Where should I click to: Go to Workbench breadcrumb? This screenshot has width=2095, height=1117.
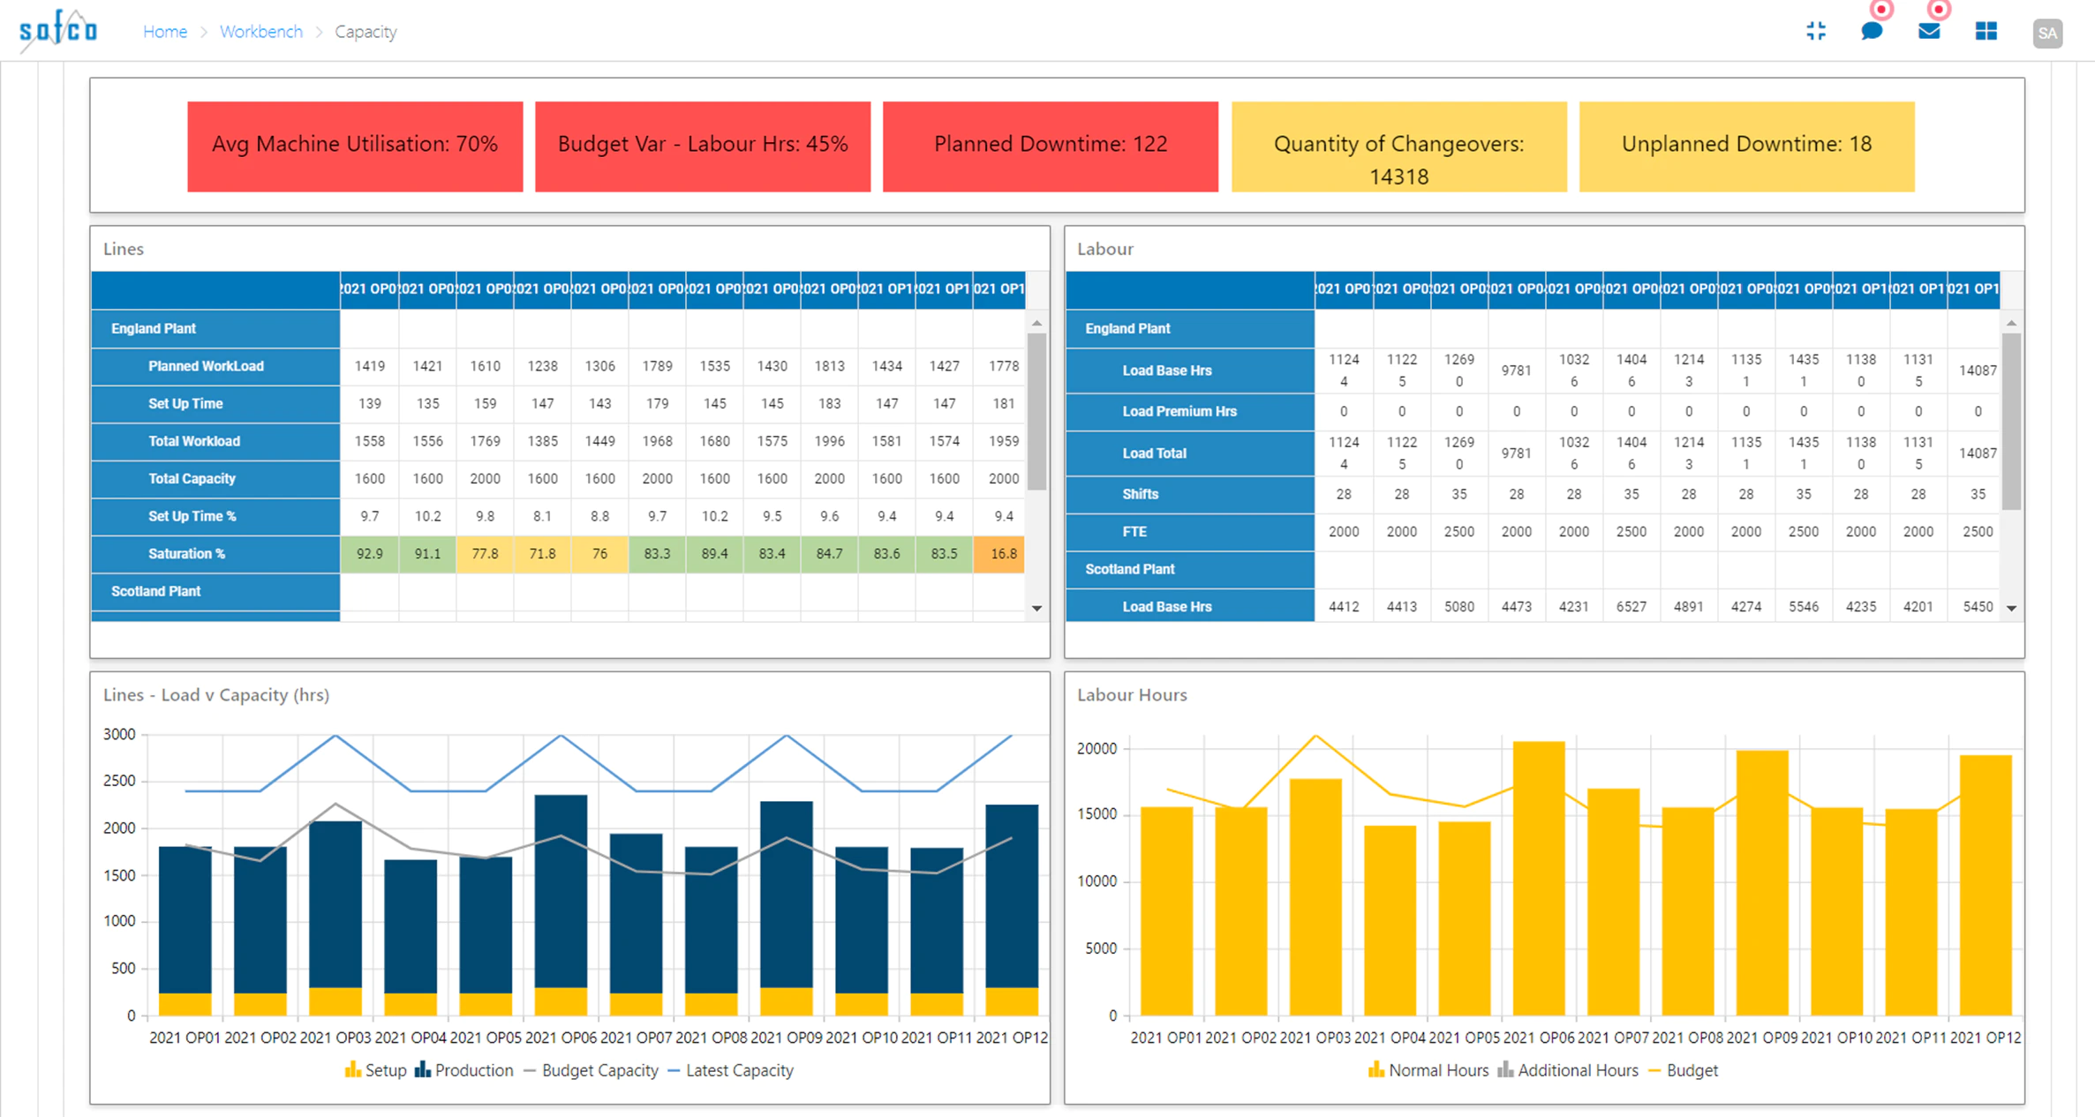[x=261, y=32]
